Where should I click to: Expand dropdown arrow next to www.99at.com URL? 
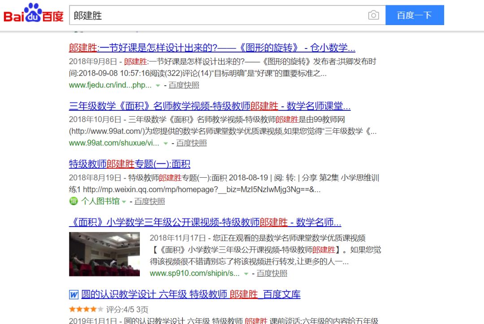click(165, 144)
